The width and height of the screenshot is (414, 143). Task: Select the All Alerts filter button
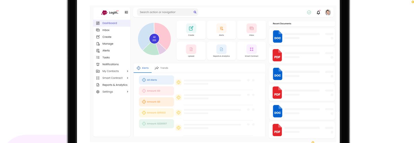(156, 80)
